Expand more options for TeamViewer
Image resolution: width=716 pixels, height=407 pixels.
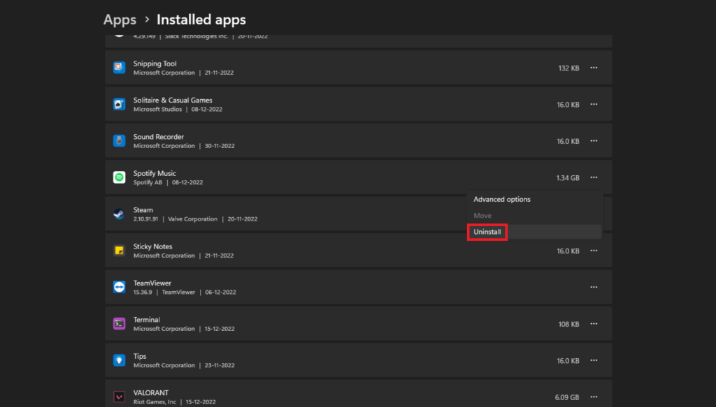(x=594, y=287)
